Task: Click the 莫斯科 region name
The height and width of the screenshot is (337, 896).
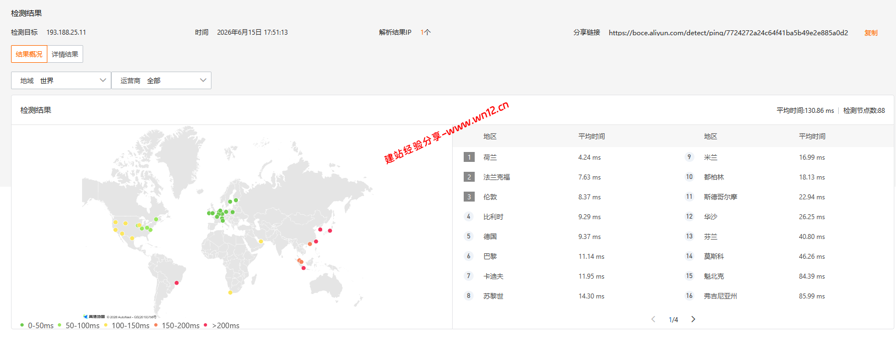Action: [714, 257]
